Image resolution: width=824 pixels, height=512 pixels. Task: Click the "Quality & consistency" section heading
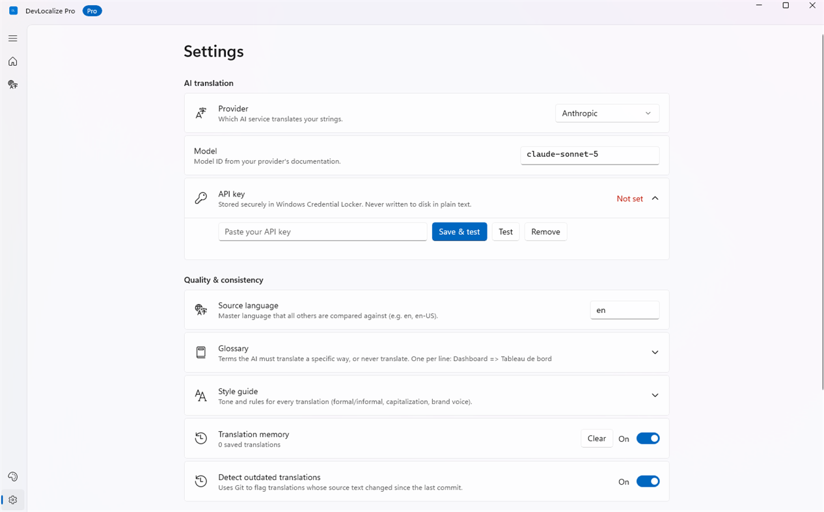click(224, 280)
